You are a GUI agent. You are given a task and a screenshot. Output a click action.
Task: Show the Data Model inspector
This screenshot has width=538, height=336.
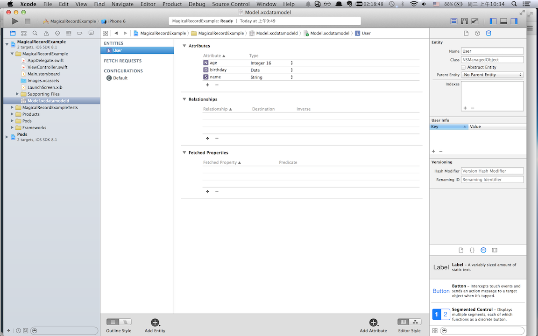pyautogui.click(x=488, y=33)
